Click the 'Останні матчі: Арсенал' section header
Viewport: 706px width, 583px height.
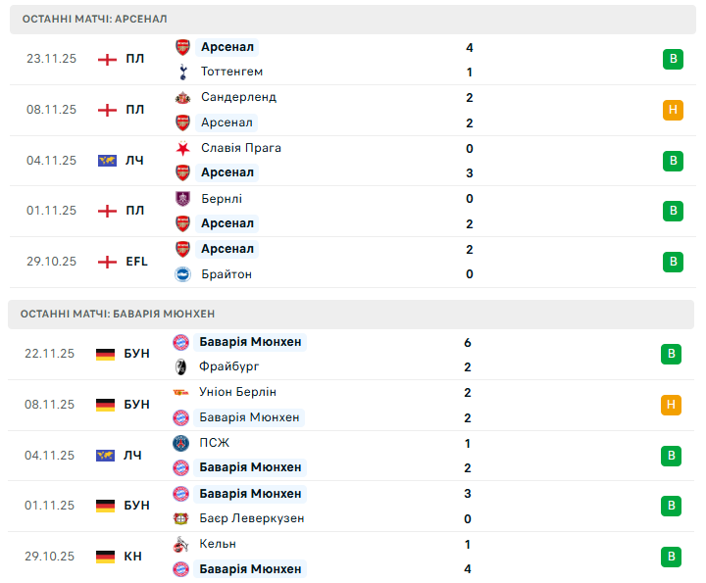[x=94, y=19]
